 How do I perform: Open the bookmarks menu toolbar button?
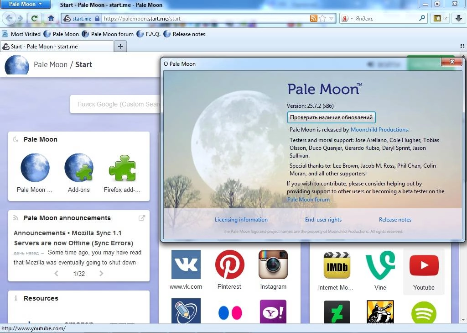pos(440,18)
